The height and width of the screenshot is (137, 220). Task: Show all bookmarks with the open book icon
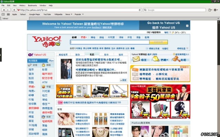click(x=3, y=14)
